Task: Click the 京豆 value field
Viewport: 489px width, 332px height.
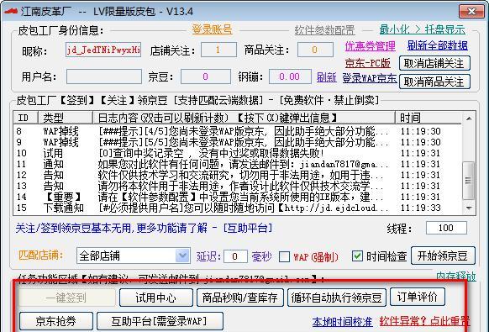Action: click(206, 76)
